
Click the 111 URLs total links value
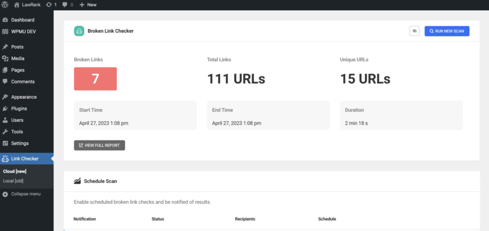236,79
